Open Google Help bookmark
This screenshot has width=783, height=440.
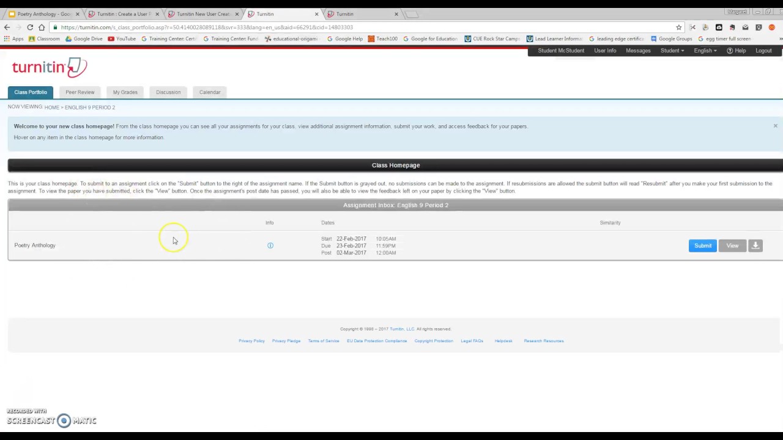(345, 38)
